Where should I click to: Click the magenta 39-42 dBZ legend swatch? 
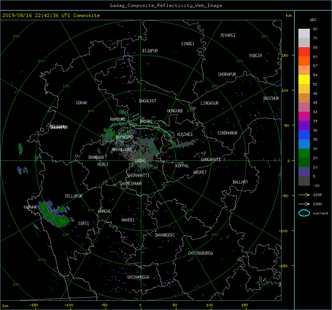click(304, 116)
